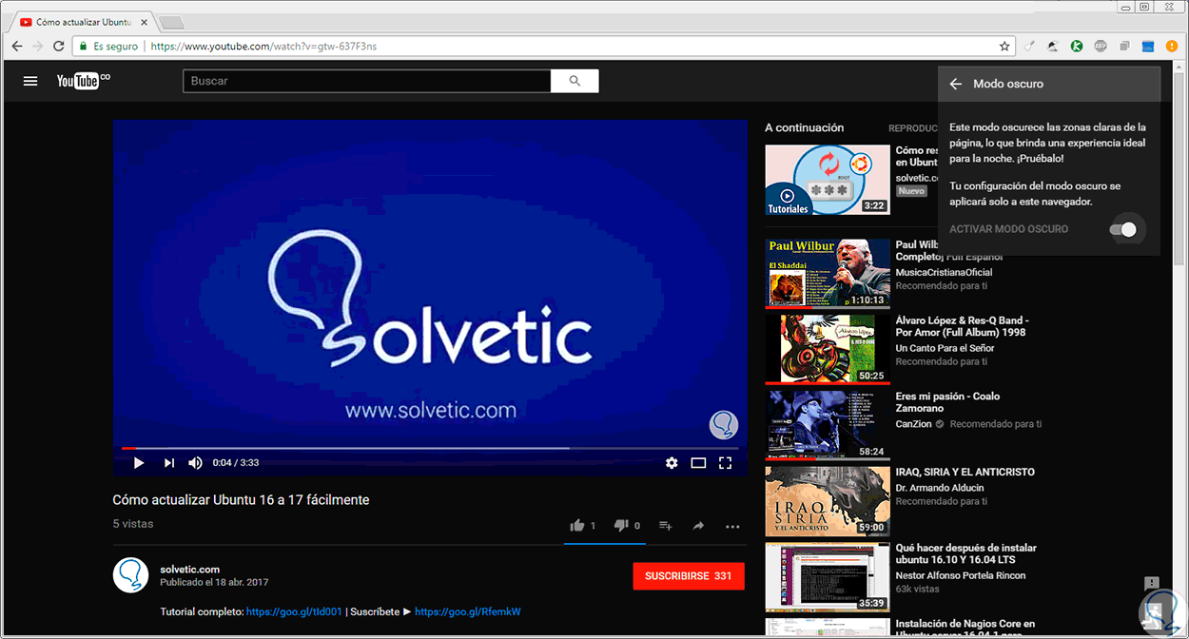The width and height of the screenshot is (1189, 639).
Task: Click the CanZion channel name
Action: tap(915, 424)
